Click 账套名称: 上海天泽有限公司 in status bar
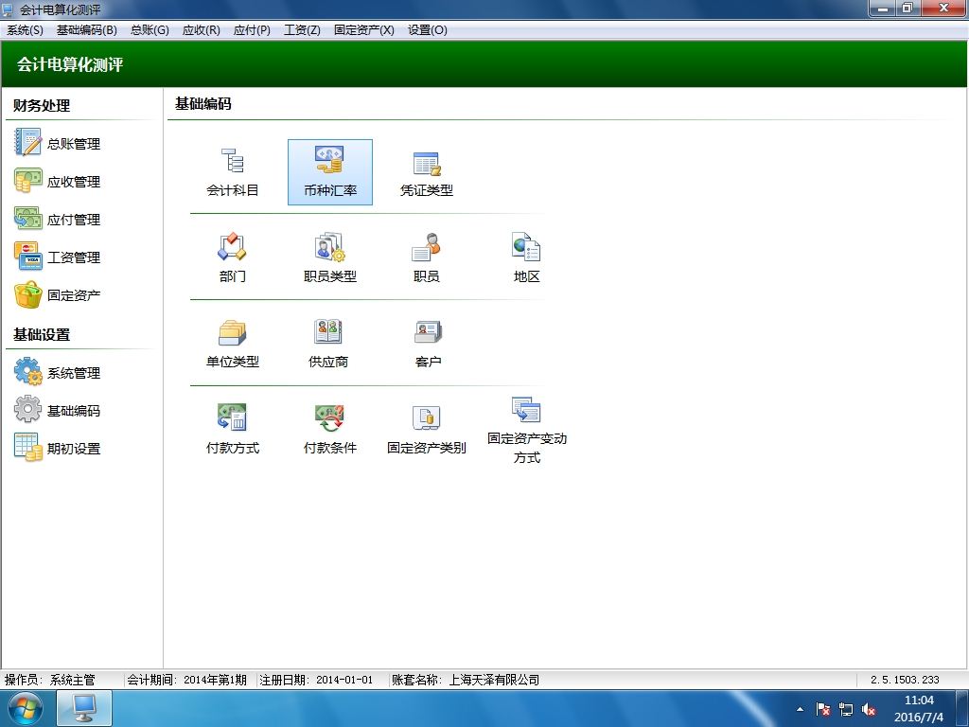Viewport: 969px width, 727px height. click(466, 680)
